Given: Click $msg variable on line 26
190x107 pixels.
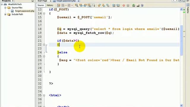Looking at the screenshot, I should click(63, 60).
